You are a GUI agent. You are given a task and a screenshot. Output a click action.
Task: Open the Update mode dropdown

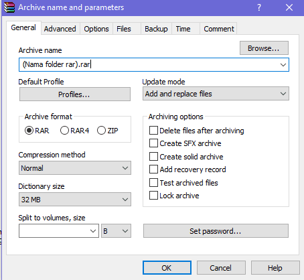click(216, 94)
